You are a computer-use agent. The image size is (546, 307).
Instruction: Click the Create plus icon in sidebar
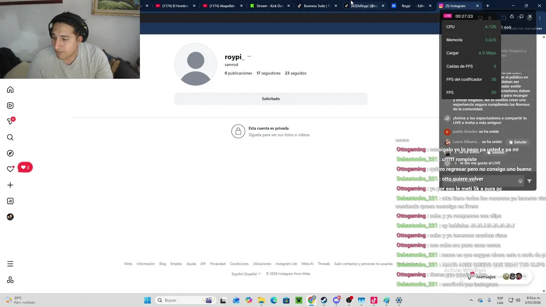click(x=10, y=185)
